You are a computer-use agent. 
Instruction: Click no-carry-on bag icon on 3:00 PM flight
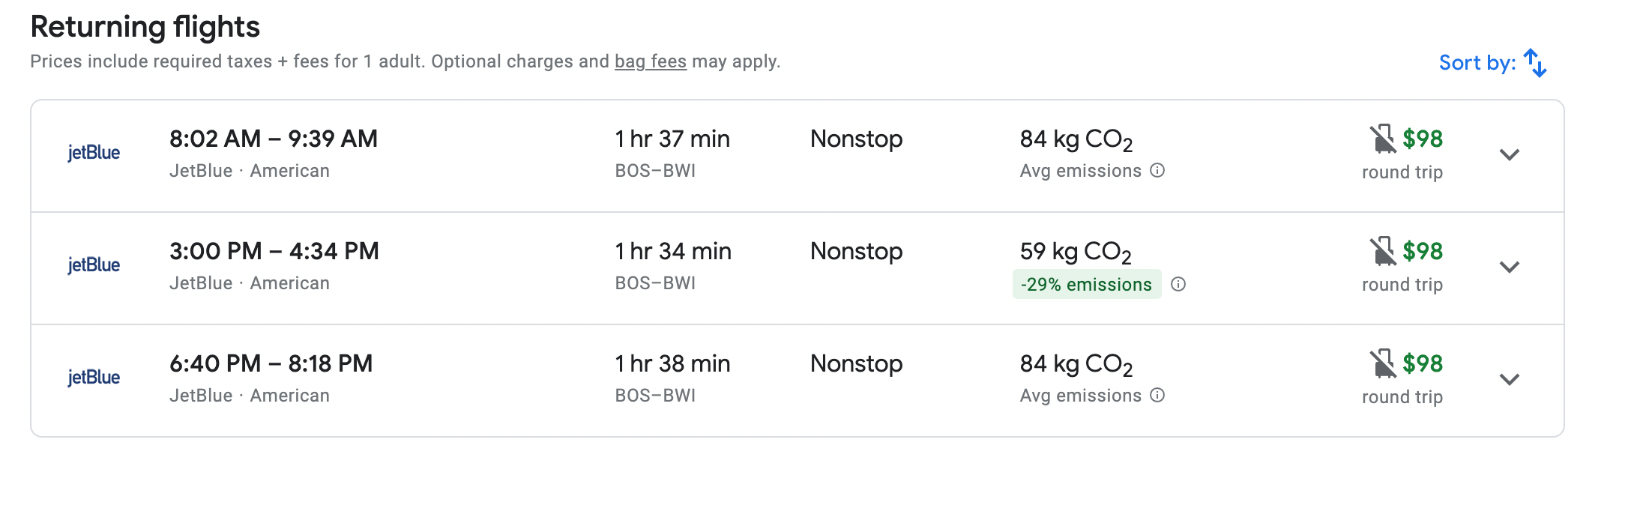pos(1383,251)
